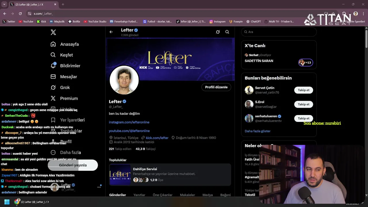Open tab search dropdown arrow

click(x=4, y=4)
